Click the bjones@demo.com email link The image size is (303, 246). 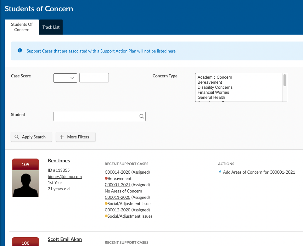65,176
